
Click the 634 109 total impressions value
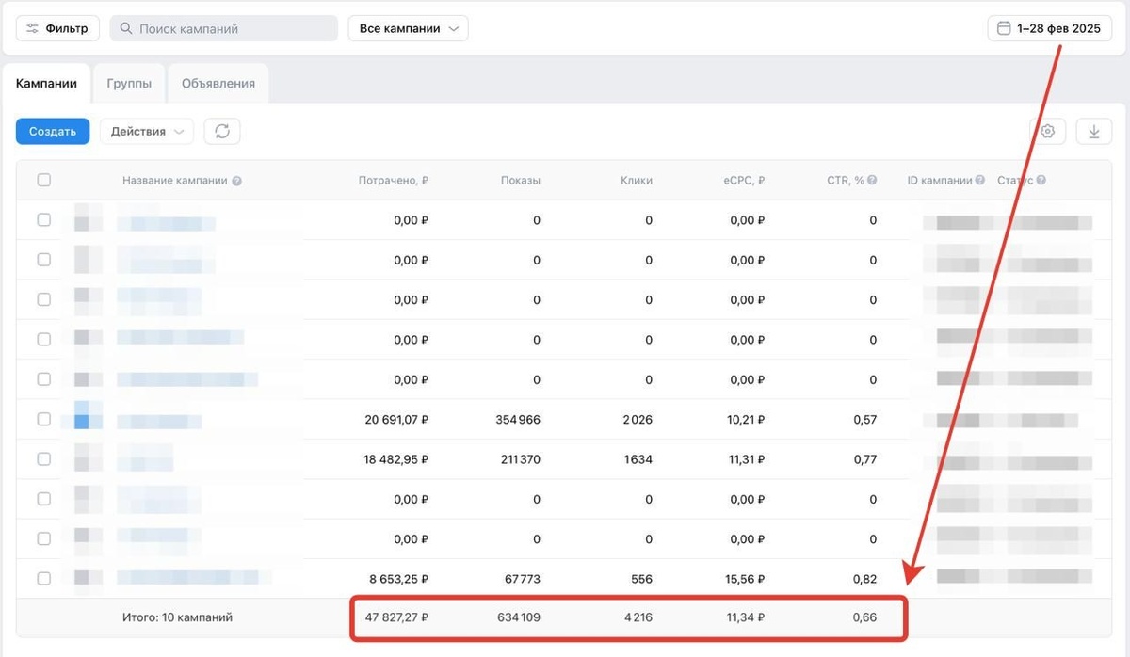pyautogui.click(x=517, y=617)
